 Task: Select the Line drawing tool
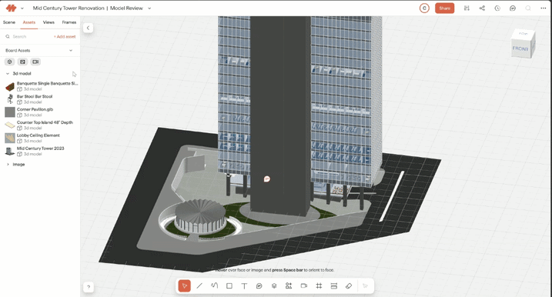pos(199,285)
